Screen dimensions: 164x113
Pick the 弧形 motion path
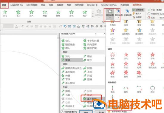coord(126,89)
